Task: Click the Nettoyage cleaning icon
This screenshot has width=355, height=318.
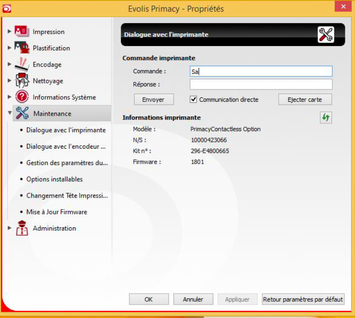Action: 22,81
